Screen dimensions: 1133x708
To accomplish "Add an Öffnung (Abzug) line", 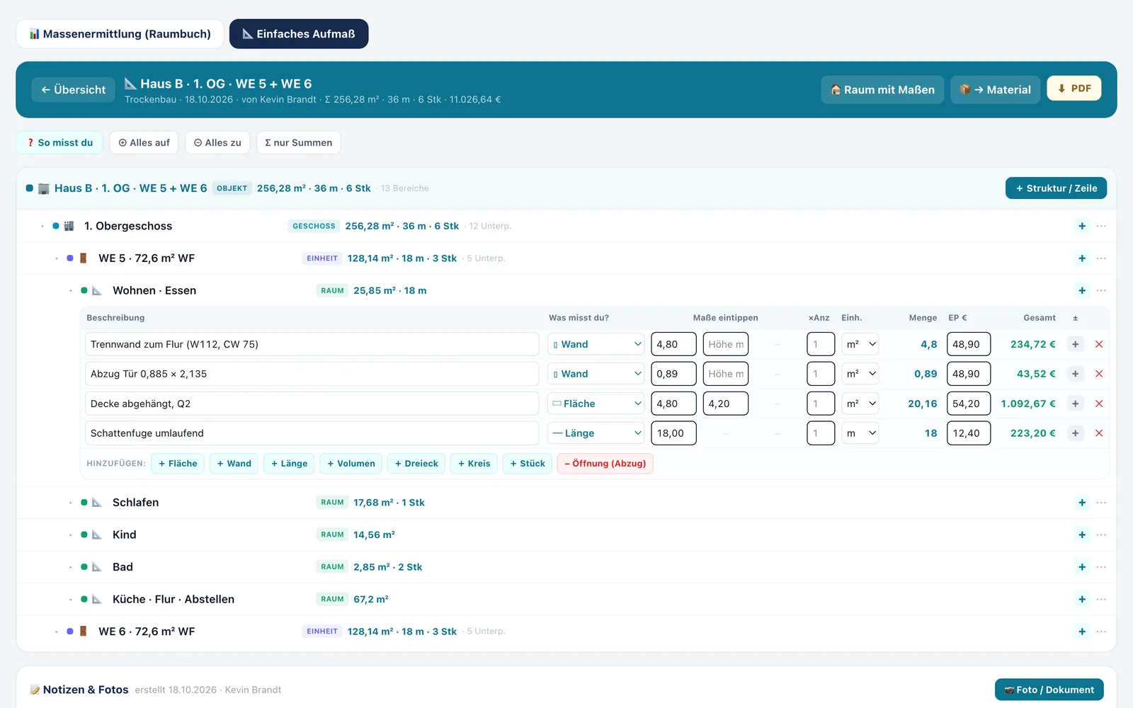I will pyautogui.click(x=605, y=464).
